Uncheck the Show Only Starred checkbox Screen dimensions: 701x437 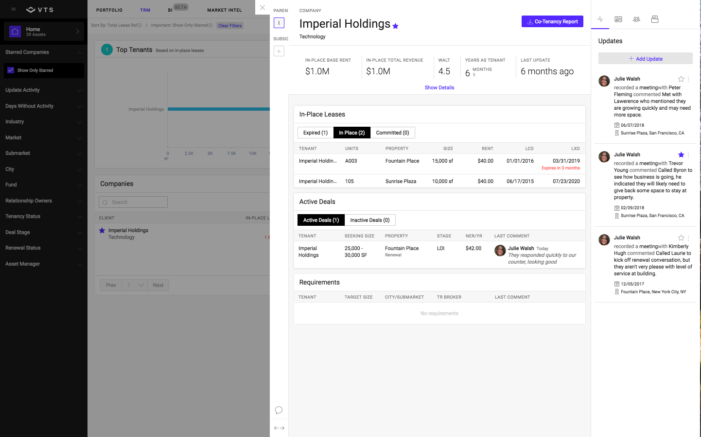(11, 70)
